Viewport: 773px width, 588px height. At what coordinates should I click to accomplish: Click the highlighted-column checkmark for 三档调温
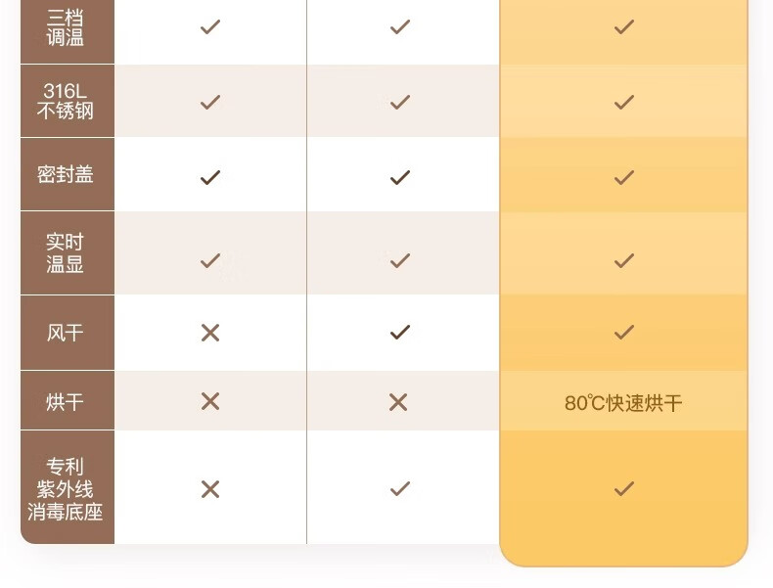point(624,26)
